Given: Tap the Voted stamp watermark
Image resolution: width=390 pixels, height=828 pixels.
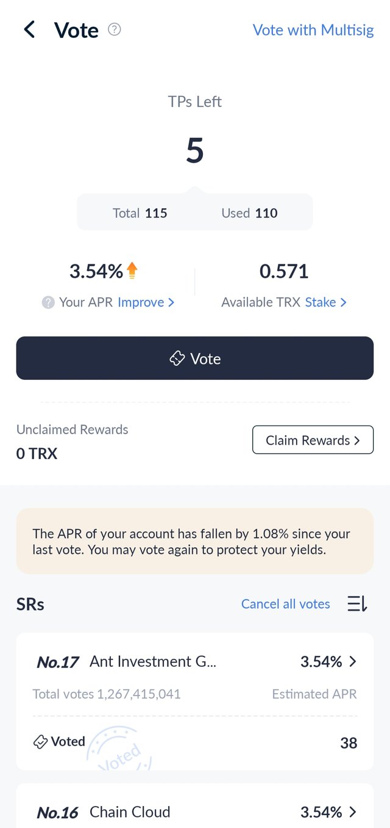Looking at the screenshot, I should click(x=119, y=749).
